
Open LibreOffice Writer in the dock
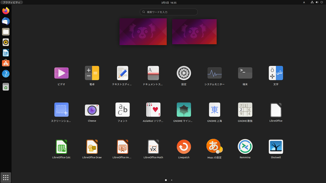(x=6, y=53)
